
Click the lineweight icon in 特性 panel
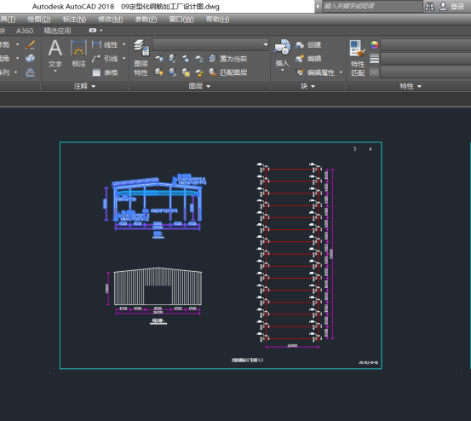[x=374, y=59]
